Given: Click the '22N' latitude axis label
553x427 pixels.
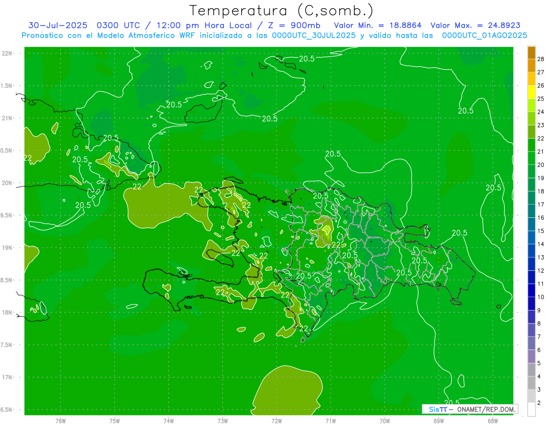Looking at the screenshot, I should [x=7, y=53].
